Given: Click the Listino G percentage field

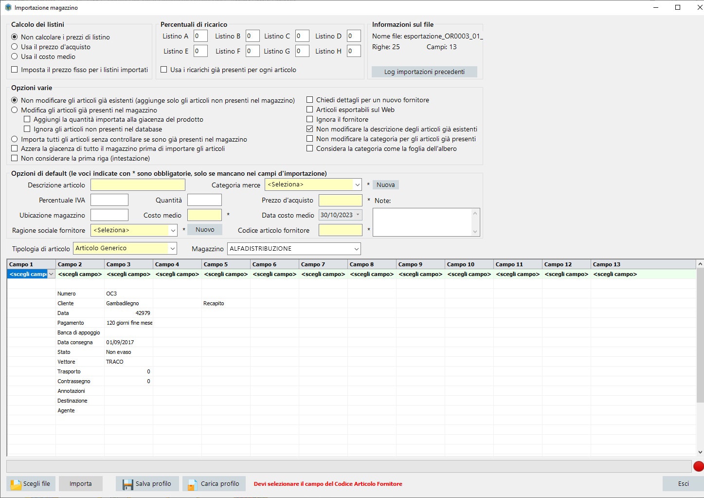Looking at the screenshot, I should click(x=302, y=51).
